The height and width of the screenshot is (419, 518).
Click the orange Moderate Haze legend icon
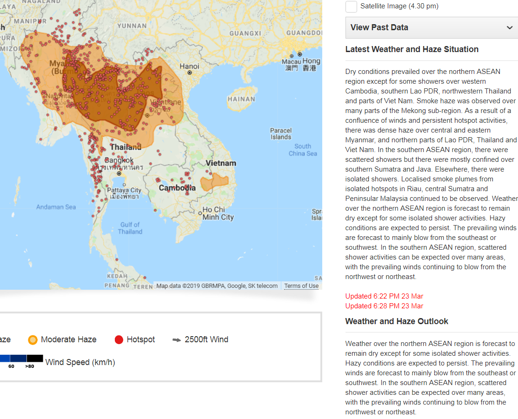[33, 339]
